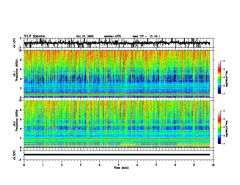This screenshot has width=240, height=185.
Task: Click the ch.2 color bar log(PSD) label
Action: [227, 128]
